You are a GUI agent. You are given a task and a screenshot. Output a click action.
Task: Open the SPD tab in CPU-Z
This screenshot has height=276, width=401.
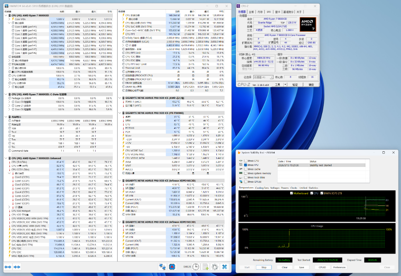(x=269, y=12)
